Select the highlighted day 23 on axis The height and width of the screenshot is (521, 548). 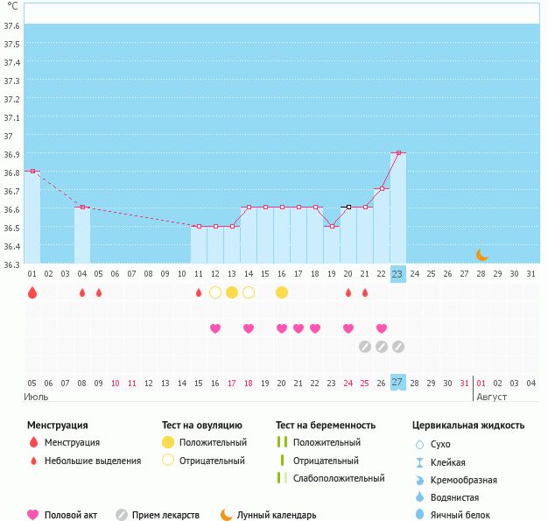tap(397, 274)
